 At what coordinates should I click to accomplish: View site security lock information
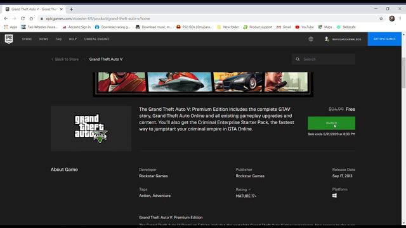(x=41, y=18)
